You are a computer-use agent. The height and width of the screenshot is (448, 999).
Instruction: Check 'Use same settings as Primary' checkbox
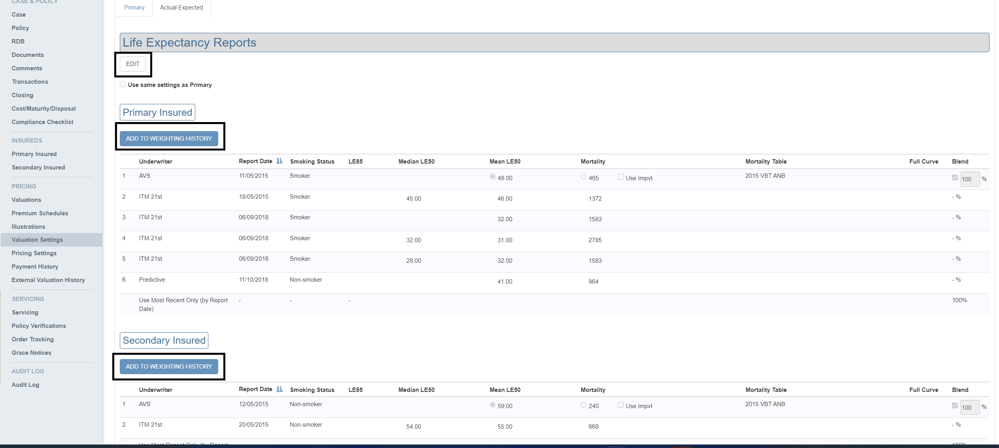[x=123, y=84]
